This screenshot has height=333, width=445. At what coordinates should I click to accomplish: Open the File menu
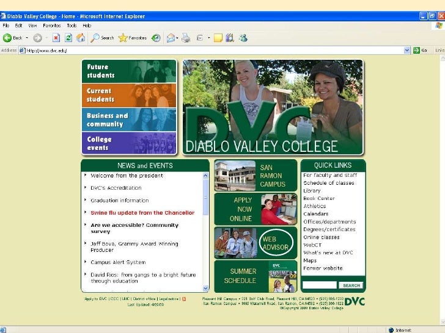point(6,26)
